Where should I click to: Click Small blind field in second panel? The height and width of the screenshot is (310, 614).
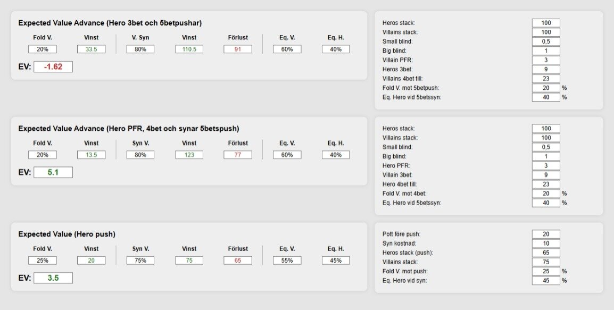pyautogui.click(x=546, y=147)
